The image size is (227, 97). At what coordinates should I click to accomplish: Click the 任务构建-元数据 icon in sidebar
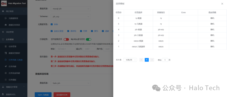[x=6, y=60]
